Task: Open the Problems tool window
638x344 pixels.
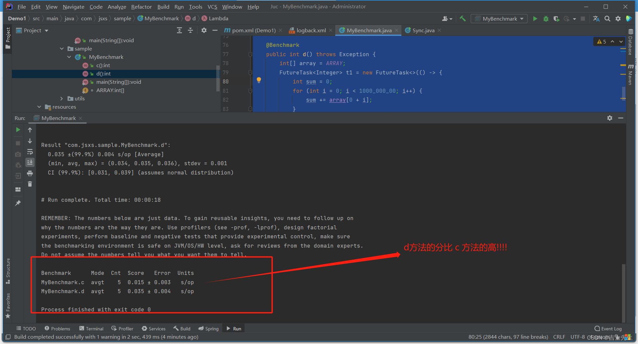Action: pyautogui.click(x=57, y=328)
